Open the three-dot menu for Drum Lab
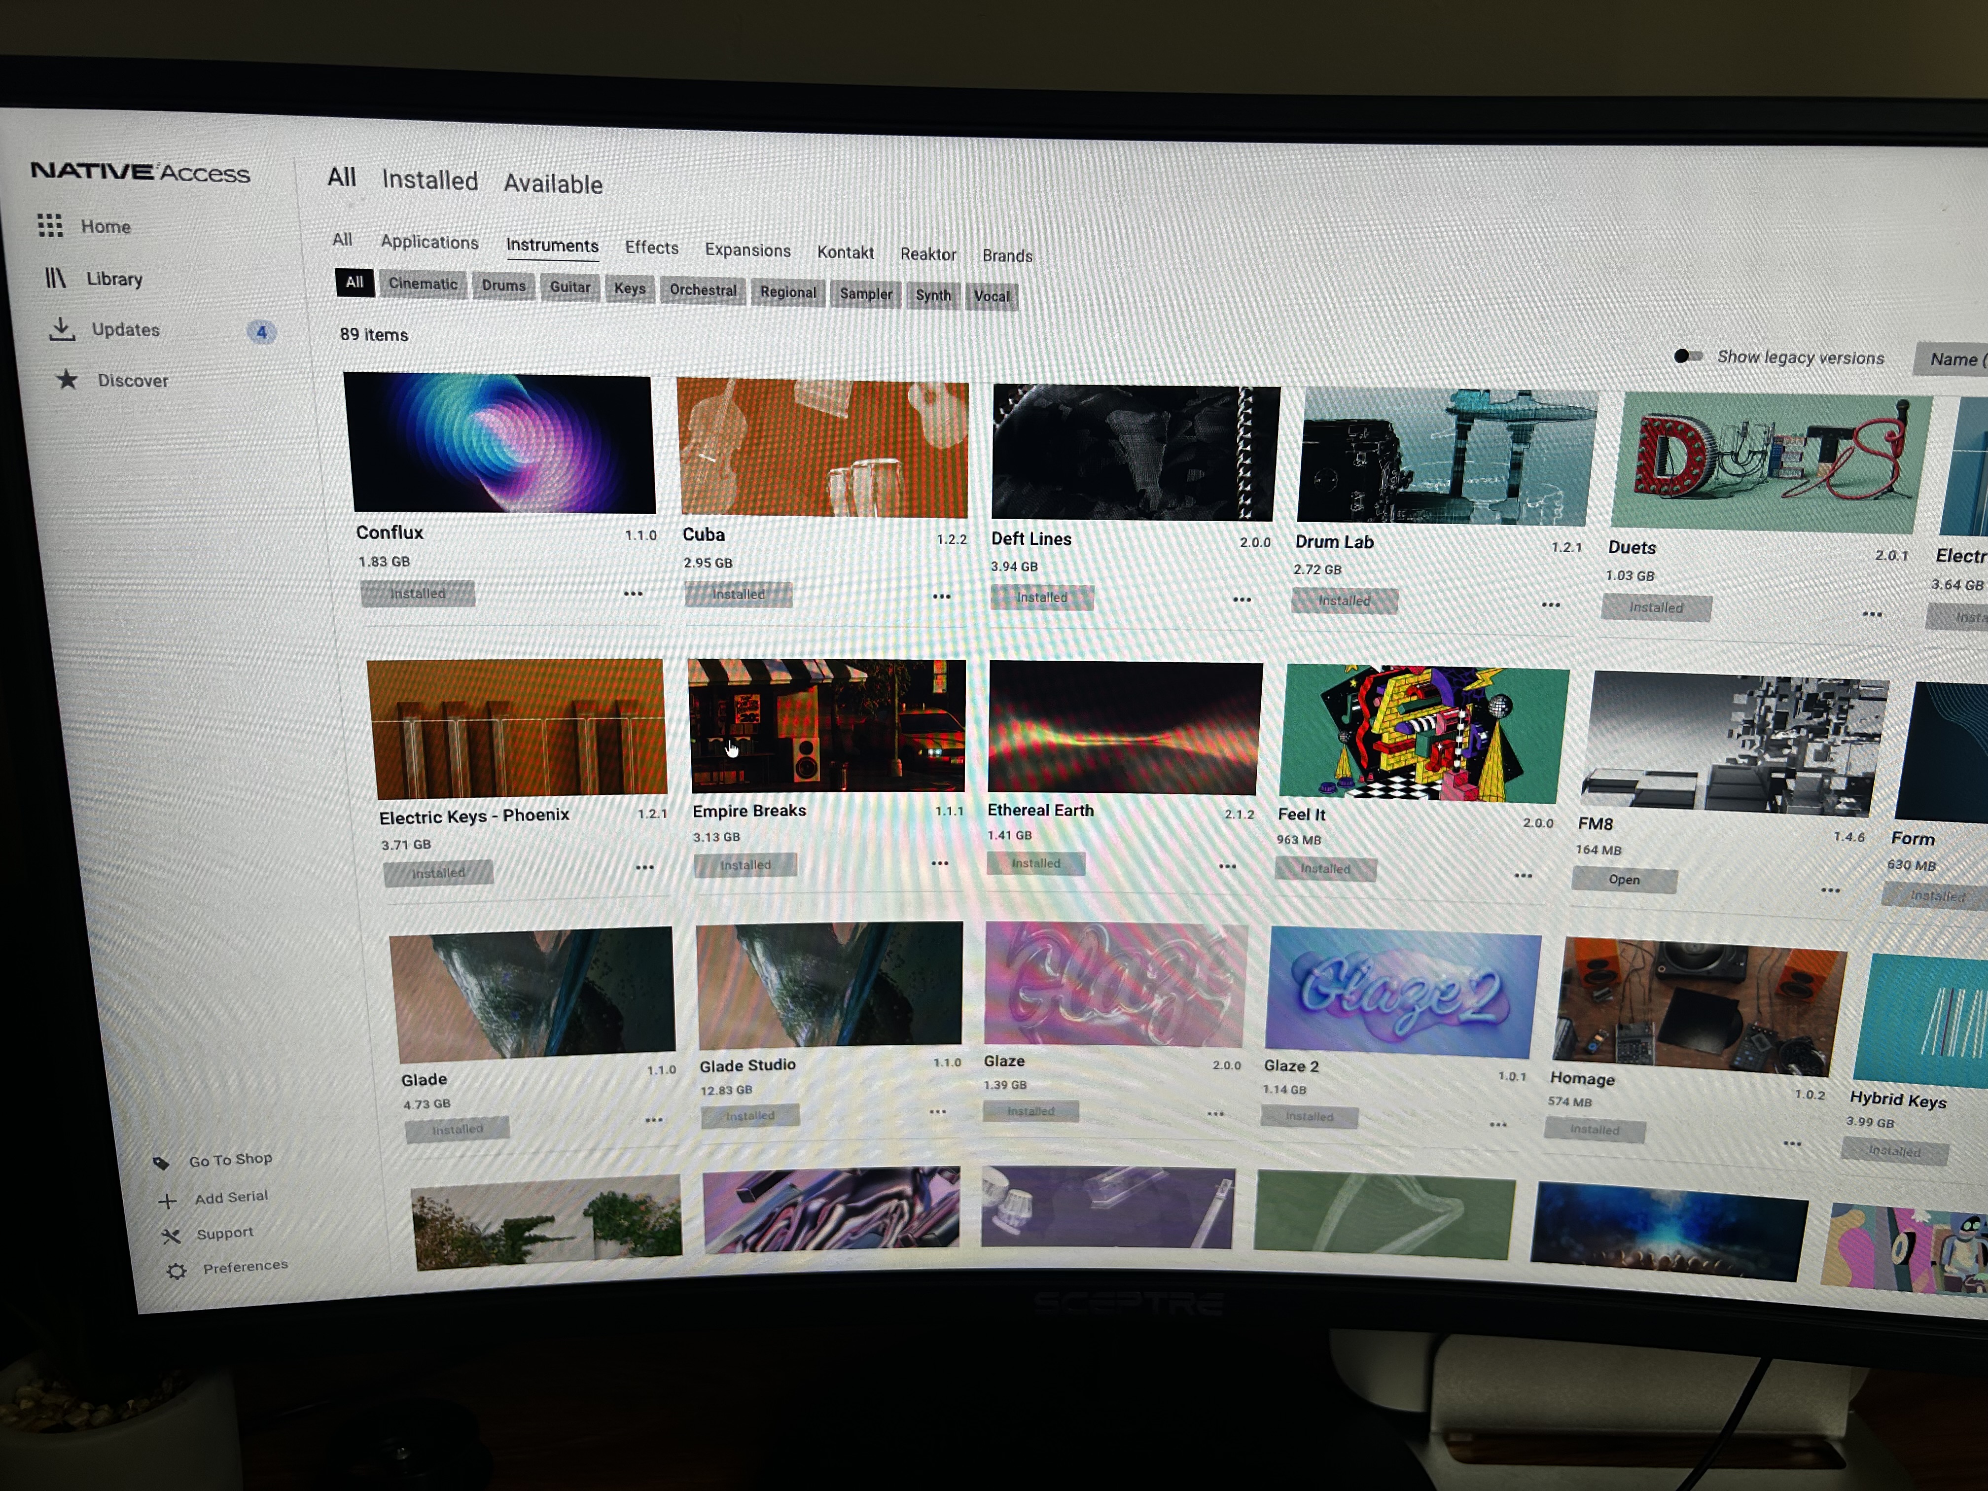 1550,605
